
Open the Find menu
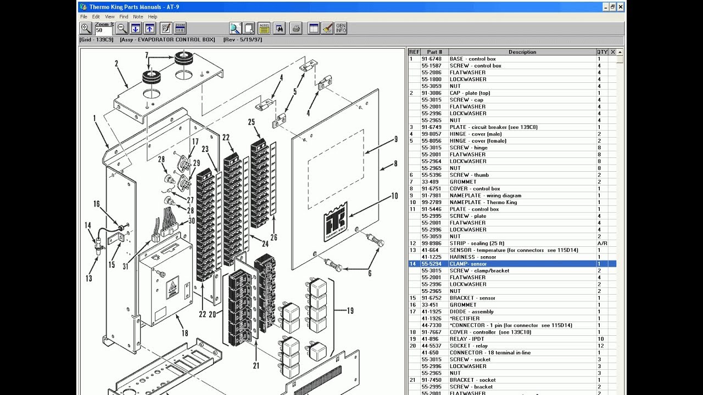[x=124, y=17]
